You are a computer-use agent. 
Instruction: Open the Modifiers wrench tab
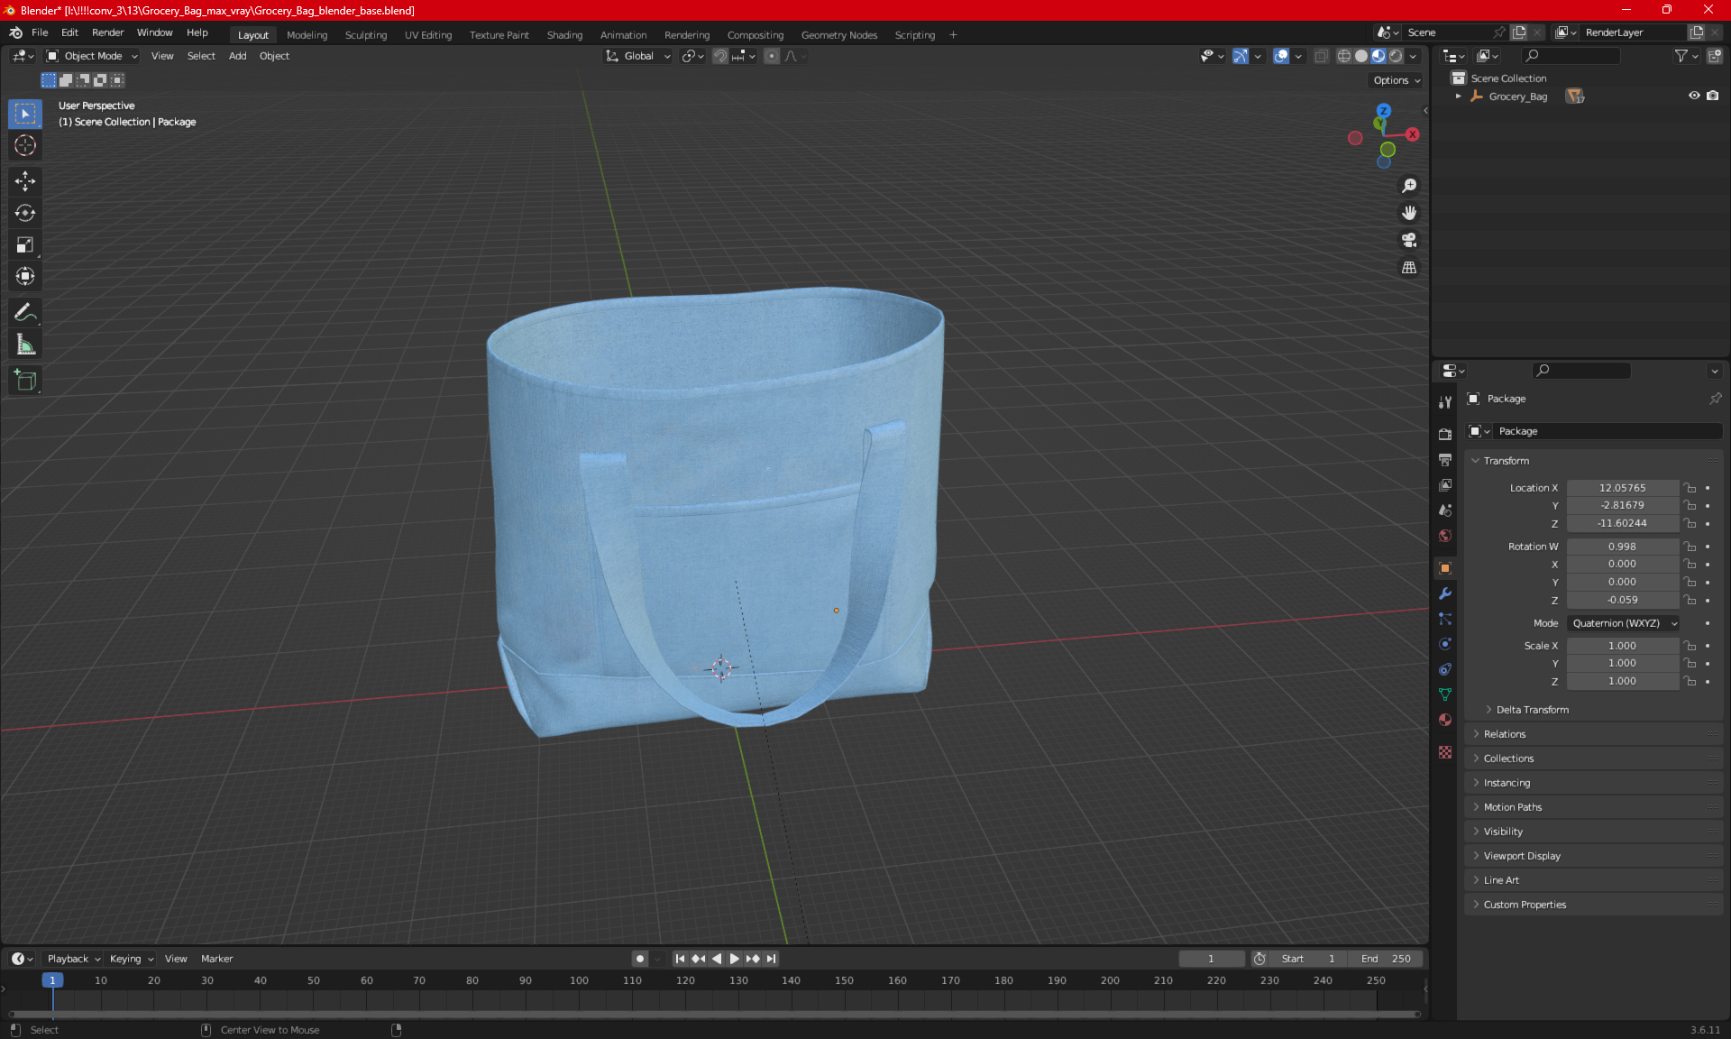(1445, 593)
